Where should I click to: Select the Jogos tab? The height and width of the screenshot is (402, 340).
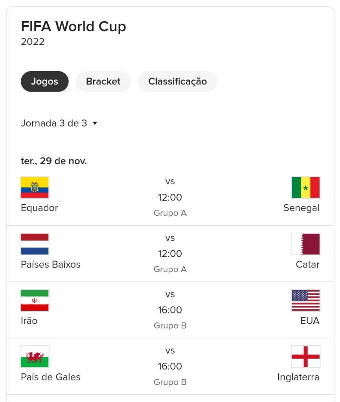(44, 81)
